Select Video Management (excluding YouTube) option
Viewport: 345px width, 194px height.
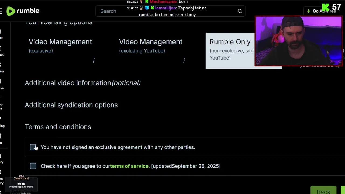[154, 51]
